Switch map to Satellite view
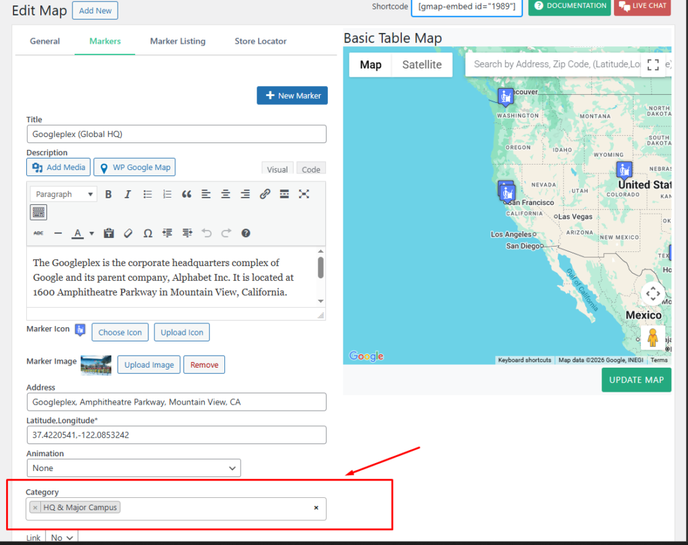The image size is (688, 545). [x=422, y=65]
